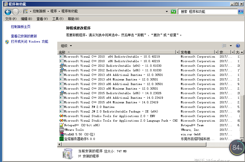
Task: Open the 工具(T) menu
Action: click(x=58, y=19)
